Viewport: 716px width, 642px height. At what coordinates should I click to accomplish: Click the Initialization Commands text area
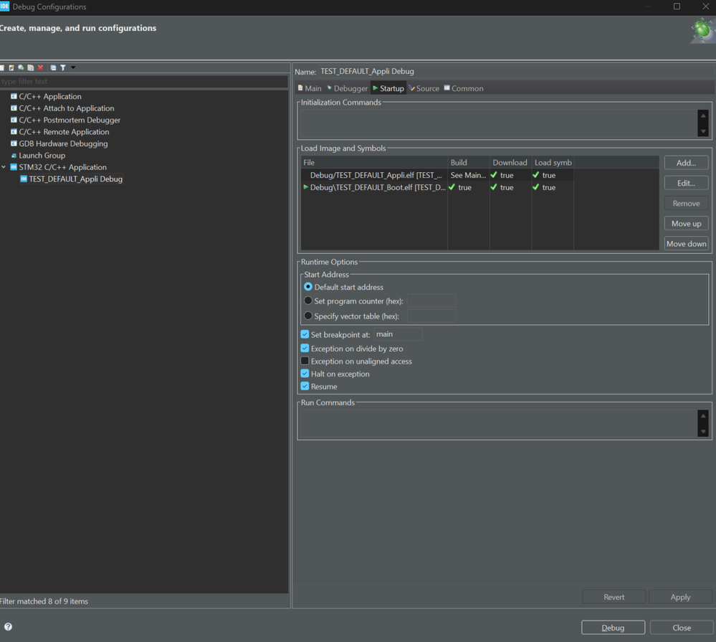pos(497,123)
